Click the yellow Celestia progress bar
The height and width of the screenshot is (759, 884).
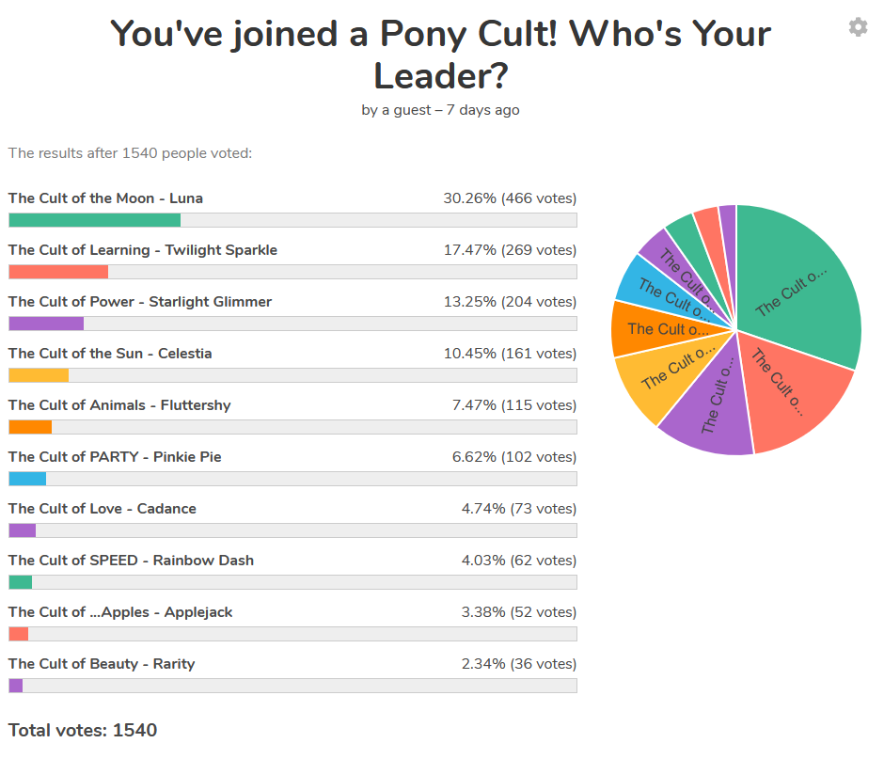39,375
